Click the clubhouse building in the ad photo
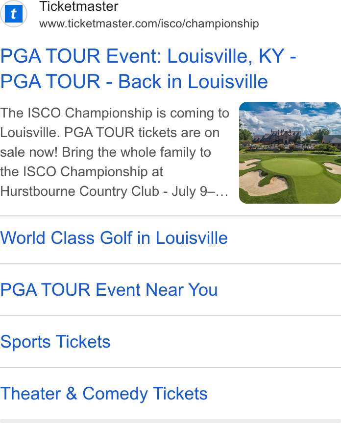 [x=278, y=137]
